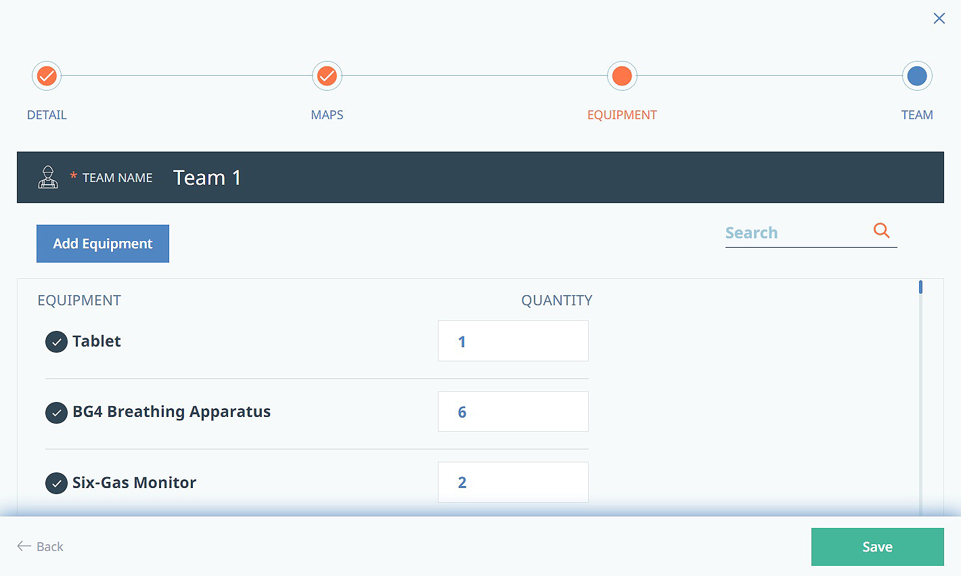
Task: Go to the DETAIL step label
Action: click(x=47, y=115)
